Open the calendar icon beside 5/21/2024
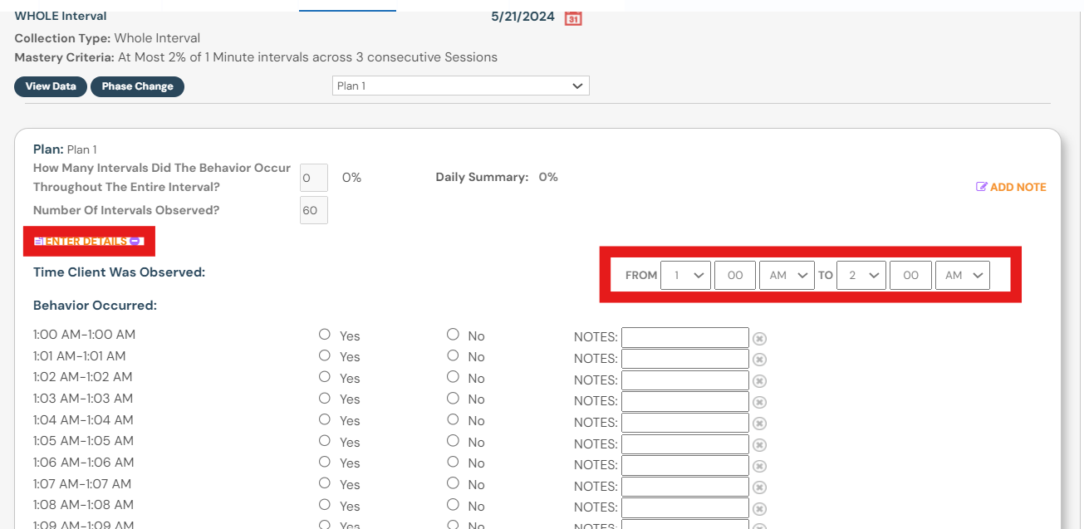Screen dimensions: 1084x529 pyautogui.click(x=572, y=18)
